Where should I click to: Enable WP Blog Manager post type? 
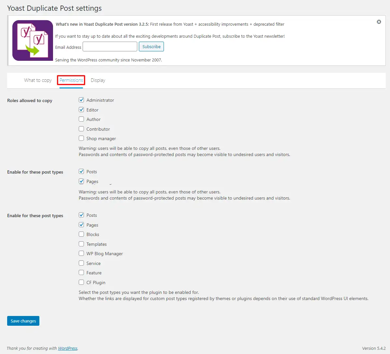[81, 253]
